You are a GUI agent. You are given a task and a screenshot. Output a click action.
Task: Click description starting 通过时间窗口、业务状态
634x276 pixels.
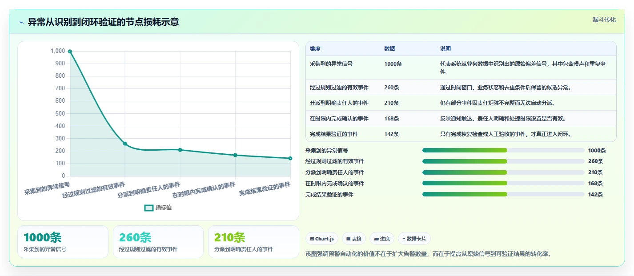pos(506,88)
